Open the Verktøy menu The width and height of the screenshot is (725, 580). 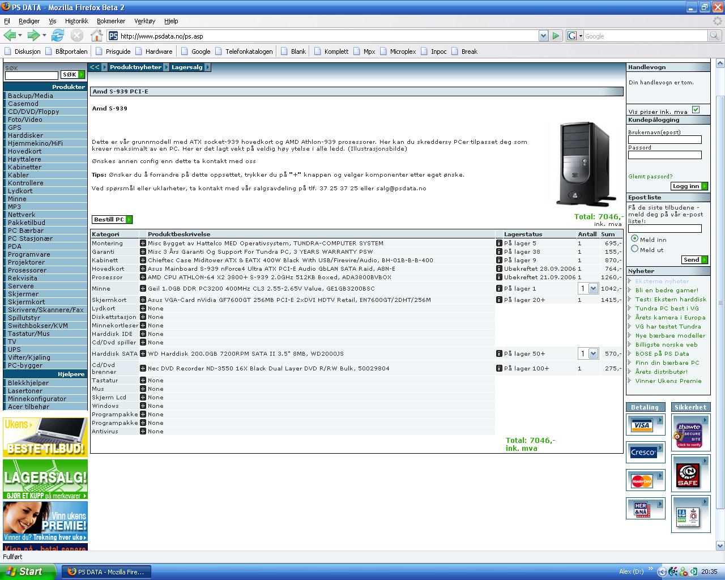click(144, 21)
